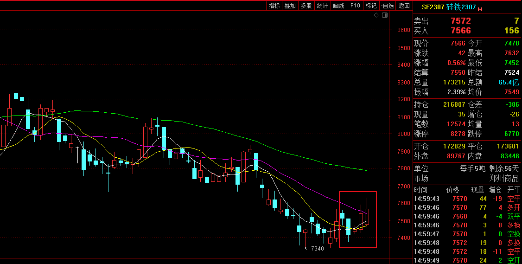
Task: Toggle the side panel layout icon
Action: [384, 16]
